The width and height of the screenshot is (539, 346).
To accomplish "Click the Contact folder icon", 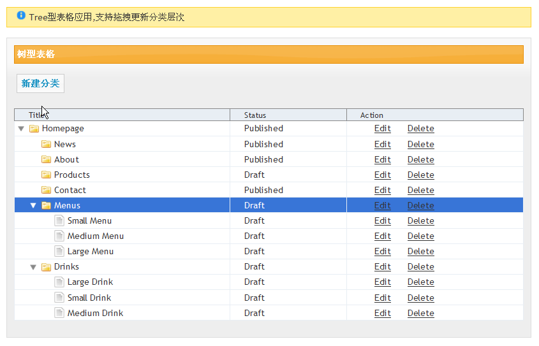I will (46, 190).
